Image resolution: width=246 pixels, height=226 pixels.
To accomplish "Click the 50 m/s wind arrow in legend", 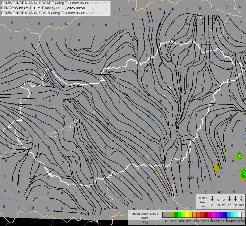I will pyautogui.click(x=235, y=198).
